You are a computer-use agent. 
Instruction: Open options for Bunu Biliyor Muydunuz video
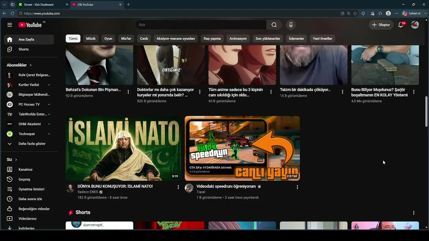pos(414,92)
